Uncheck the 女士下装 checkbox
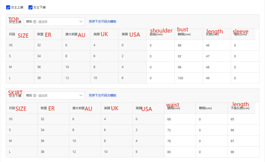The height and width of the screenshot is (162, 265). click(x=30, y=7)
